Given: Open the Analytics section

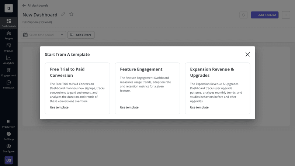Looking at the screenshot, I should pyautogui.click(x=8, y=60).
